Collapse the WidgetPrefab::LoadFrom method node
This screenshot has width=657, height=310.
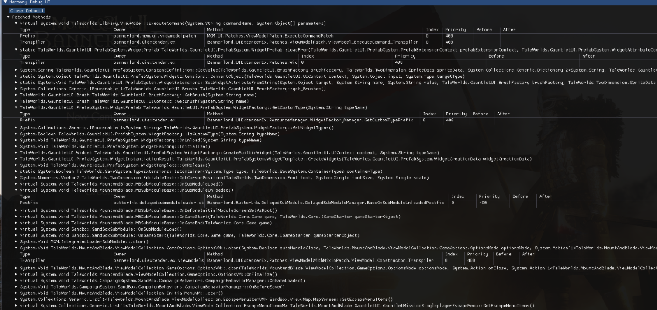(x=16, y=50)
